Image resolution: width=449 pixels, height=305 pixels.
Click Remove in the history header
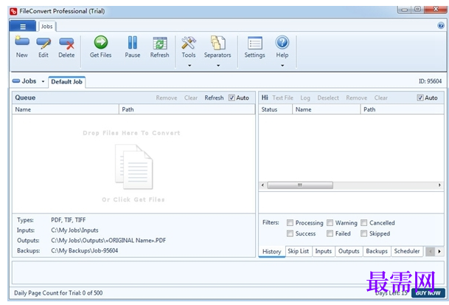coord(357,97)
